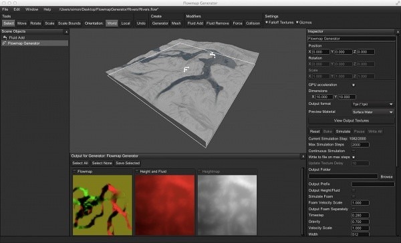Open the File menu
401x243 pixels.
pos(5,9)
